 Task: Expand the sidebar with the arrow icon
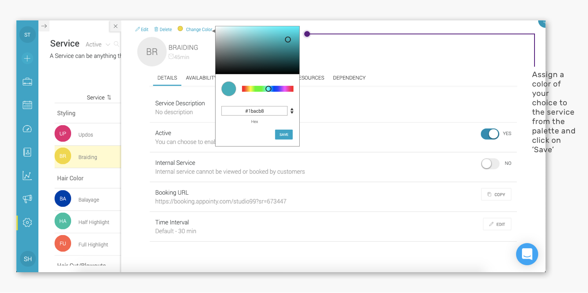(45, 26)
